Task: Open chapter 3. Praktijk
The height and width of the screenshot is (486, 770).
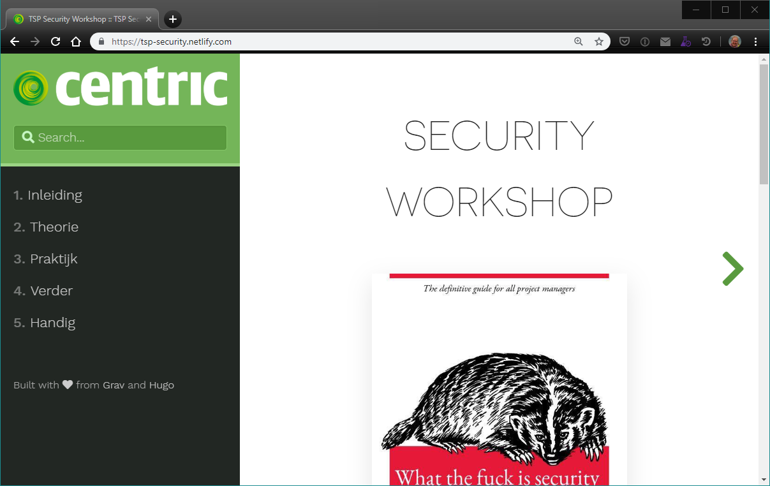Action: pyautogui.click(x=45, y=259)
